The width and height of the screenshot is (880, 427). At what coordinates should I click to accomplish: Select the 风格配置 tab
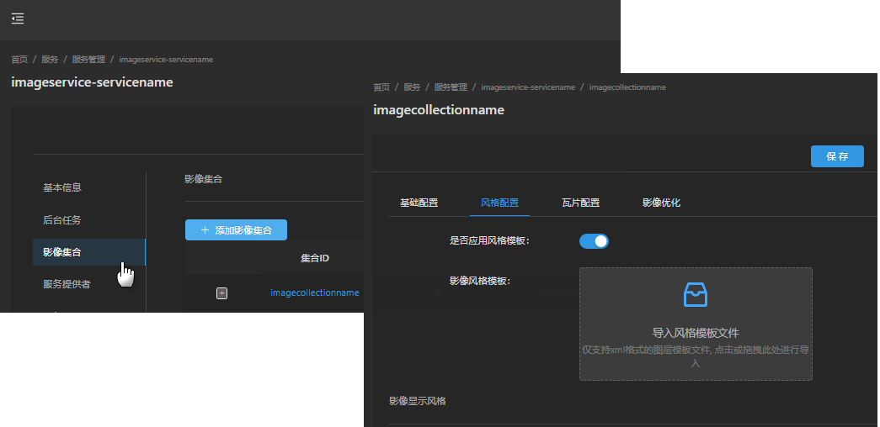point(499,203)
